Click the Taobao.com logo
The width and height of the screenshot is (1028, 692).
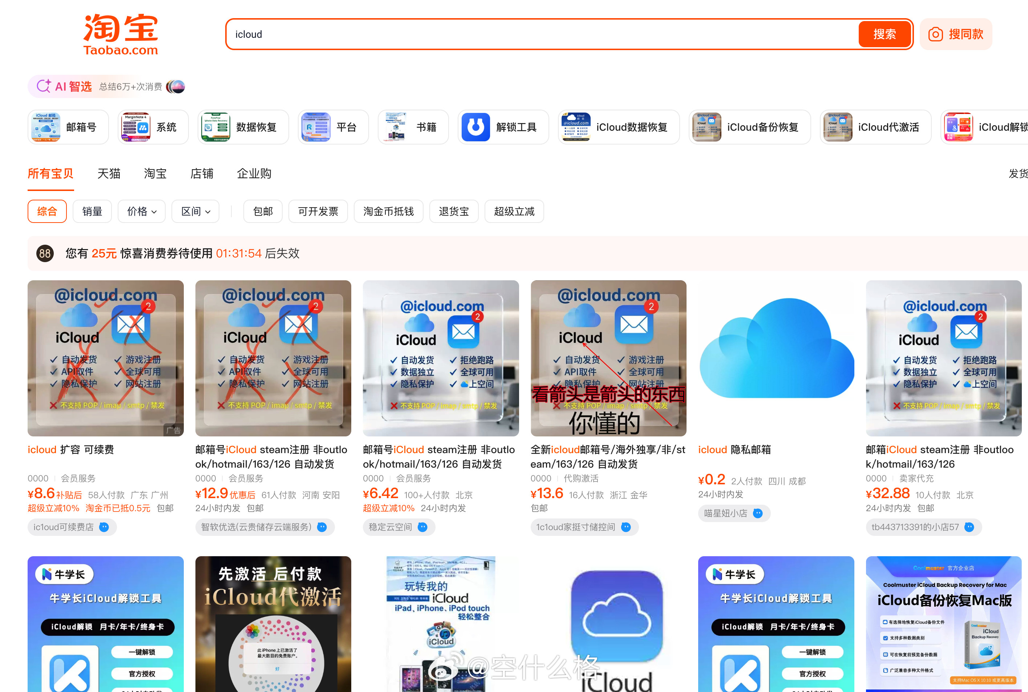pos(121,34)
